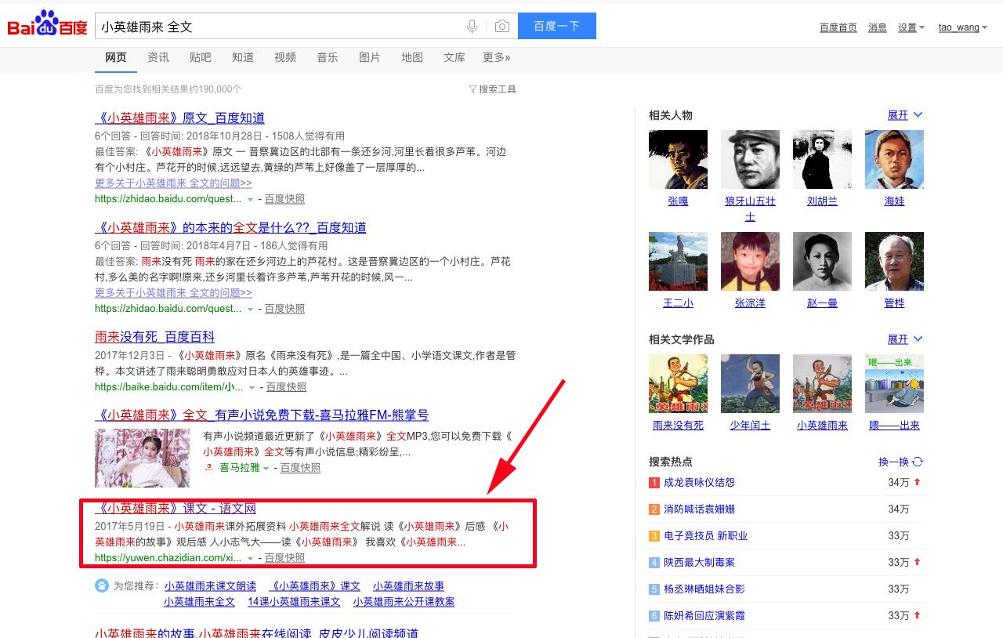Click the microphone voice search icon
The width and height of the screenshot is (1003, 638).
[x=472, y=26]
